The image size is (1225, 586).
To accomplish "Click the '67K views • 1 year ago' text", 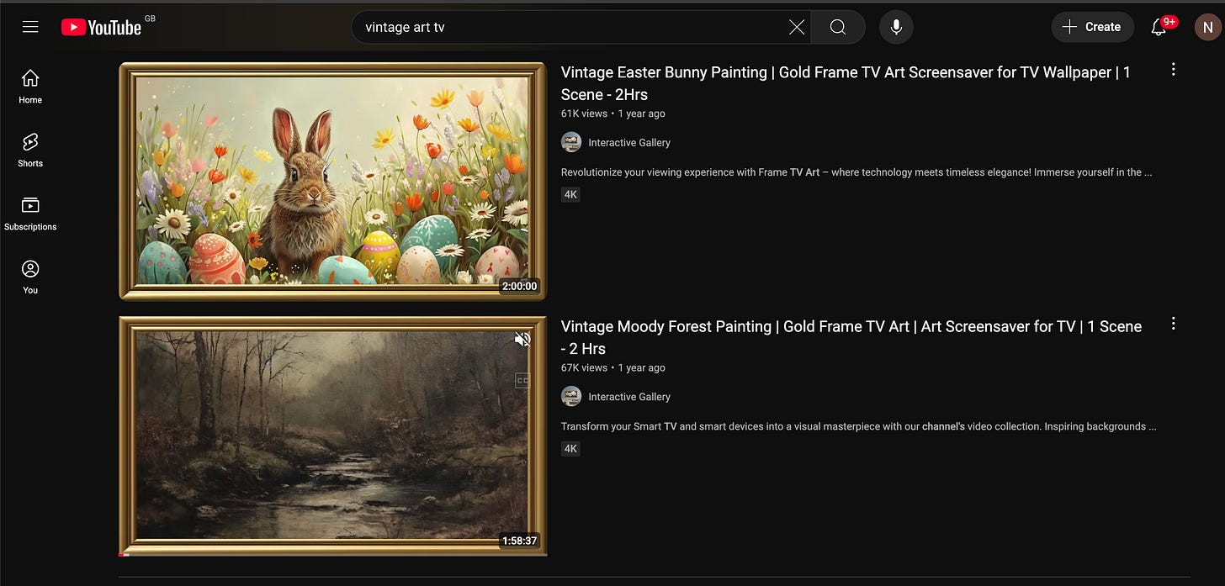I will click(x=613, y=367).
